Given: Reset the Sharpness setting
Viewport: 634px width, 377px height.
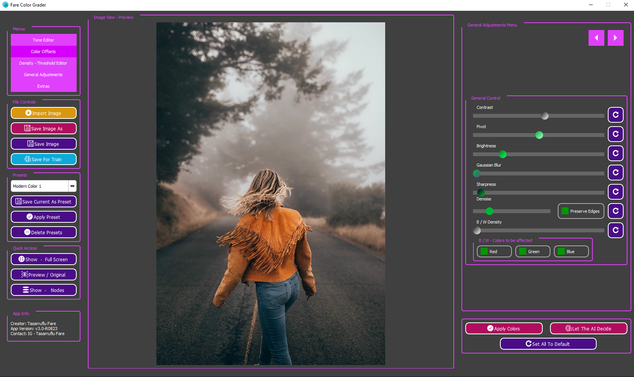Looking at the screenshot, I should (x=615, y=192).
